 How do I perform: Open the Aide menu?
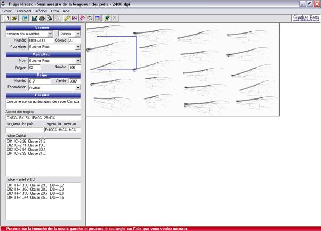pos(66,11)
